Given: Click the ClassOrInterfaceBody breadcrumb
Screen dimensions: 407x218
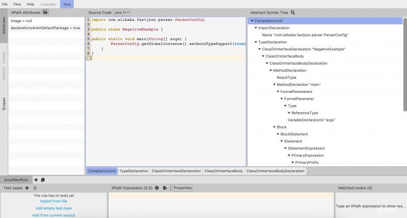Looking at the screenshot, I should point(223,171).
